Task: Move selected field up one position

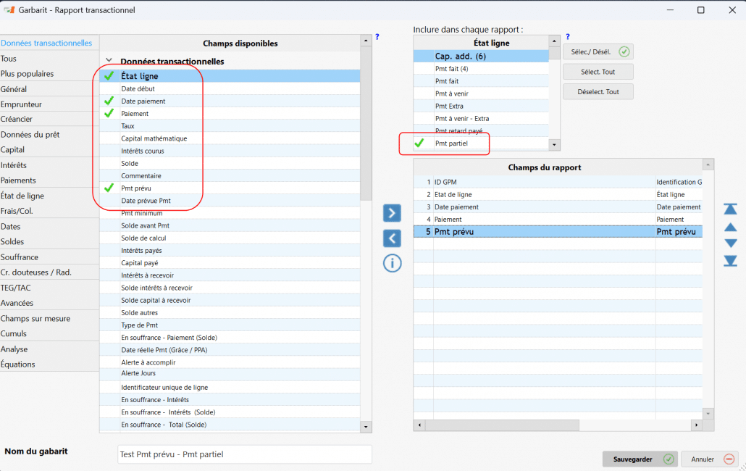Action: point(731,227)
